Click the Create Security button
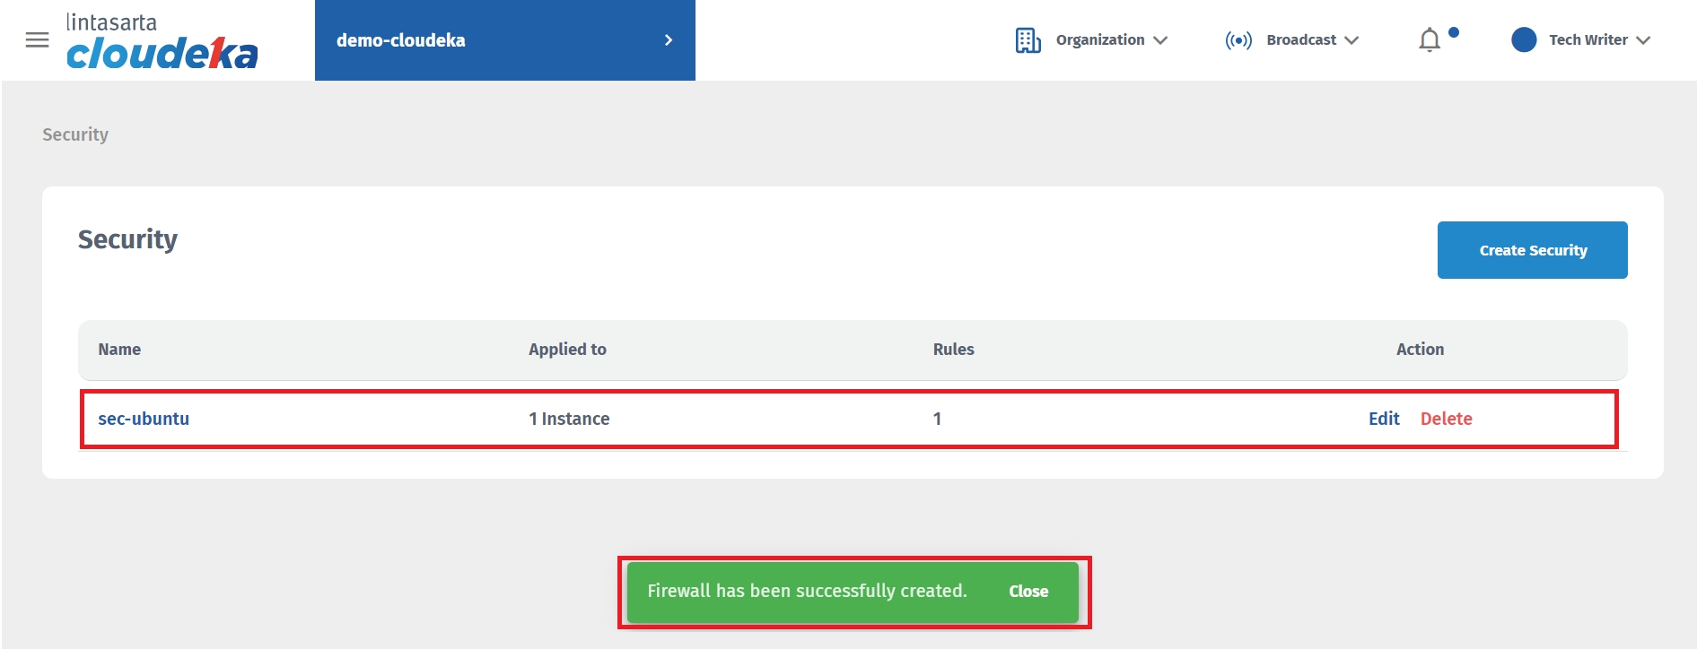The width and height of the screenshot is (1697, 649). [1532, 250]
